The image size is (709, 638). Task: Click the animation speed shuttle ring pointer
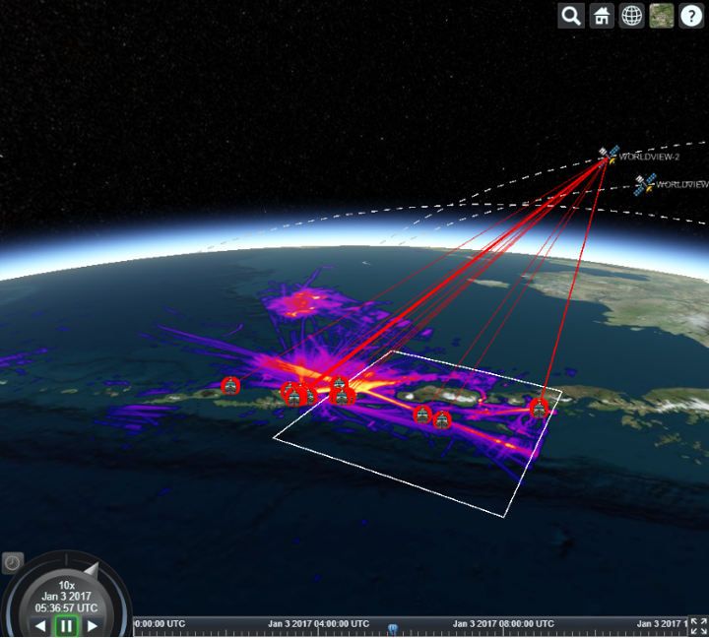[x=92, y=570]
